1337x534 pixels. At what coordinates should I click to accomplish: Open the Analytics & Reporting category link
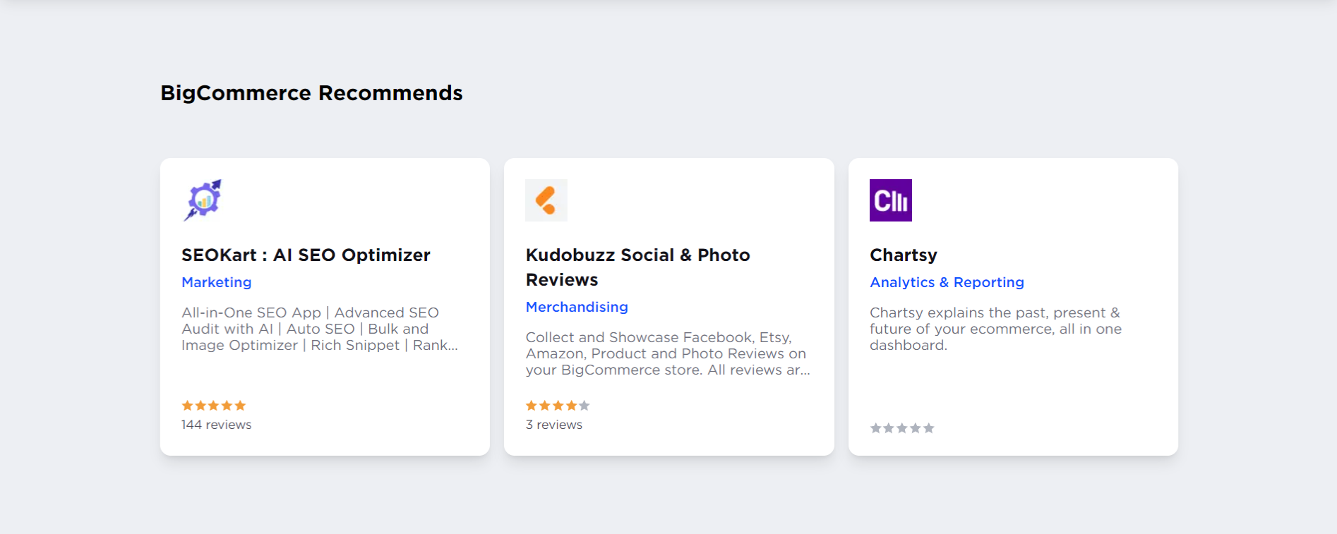pyautogui.click(x=947, y=282)
